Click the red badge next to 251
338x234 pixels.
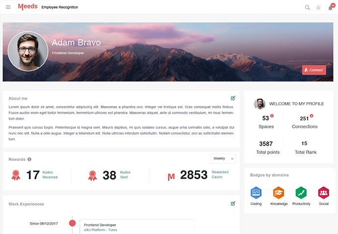pyautogui.click(x=312, y=116)
